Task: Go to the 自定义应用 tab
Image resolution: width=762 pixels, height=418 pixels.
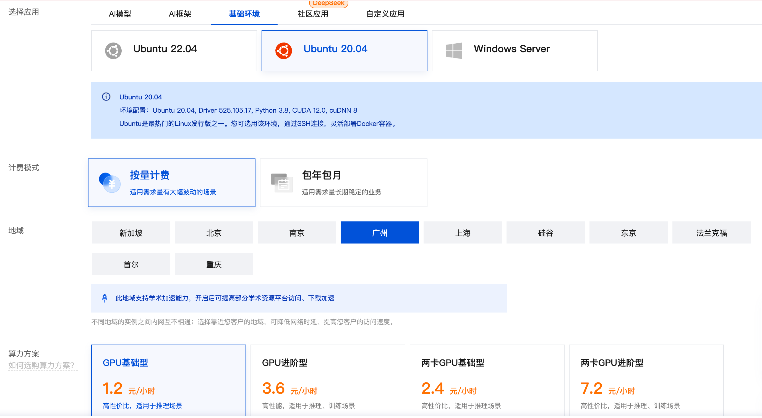Action: point(385,14)
